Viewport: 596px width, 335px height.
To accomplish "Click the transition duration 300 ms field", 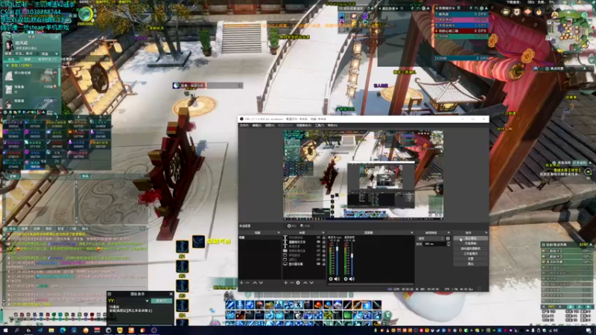I will (x=435, y=244).
